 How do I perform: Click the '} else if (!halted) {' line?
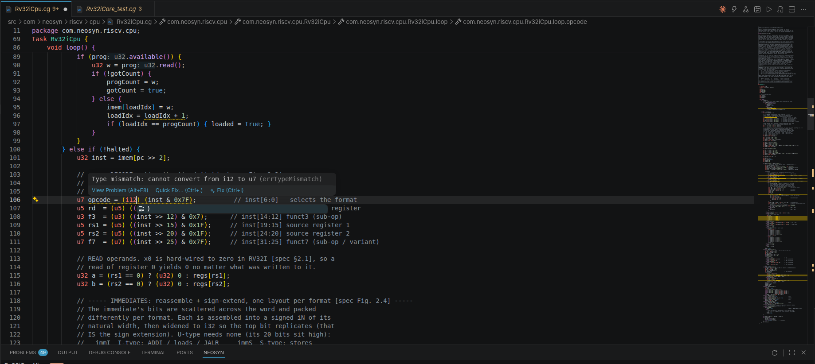[101, 149]
